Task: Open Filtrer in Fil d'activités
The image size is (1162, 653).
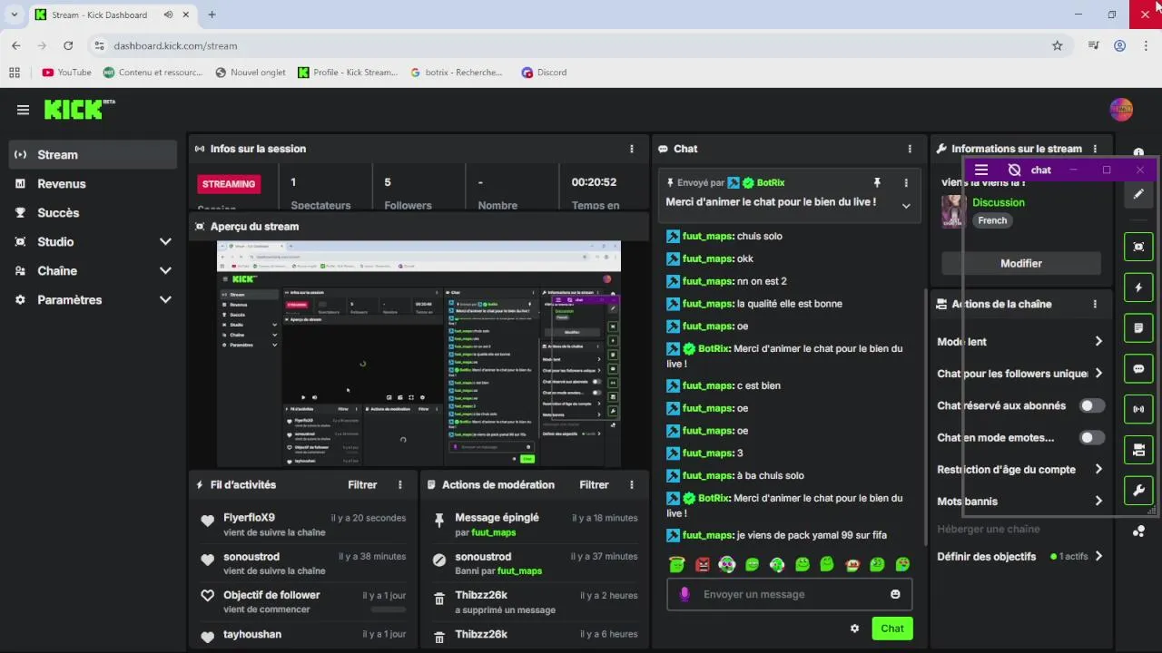Action: [362, 484]
